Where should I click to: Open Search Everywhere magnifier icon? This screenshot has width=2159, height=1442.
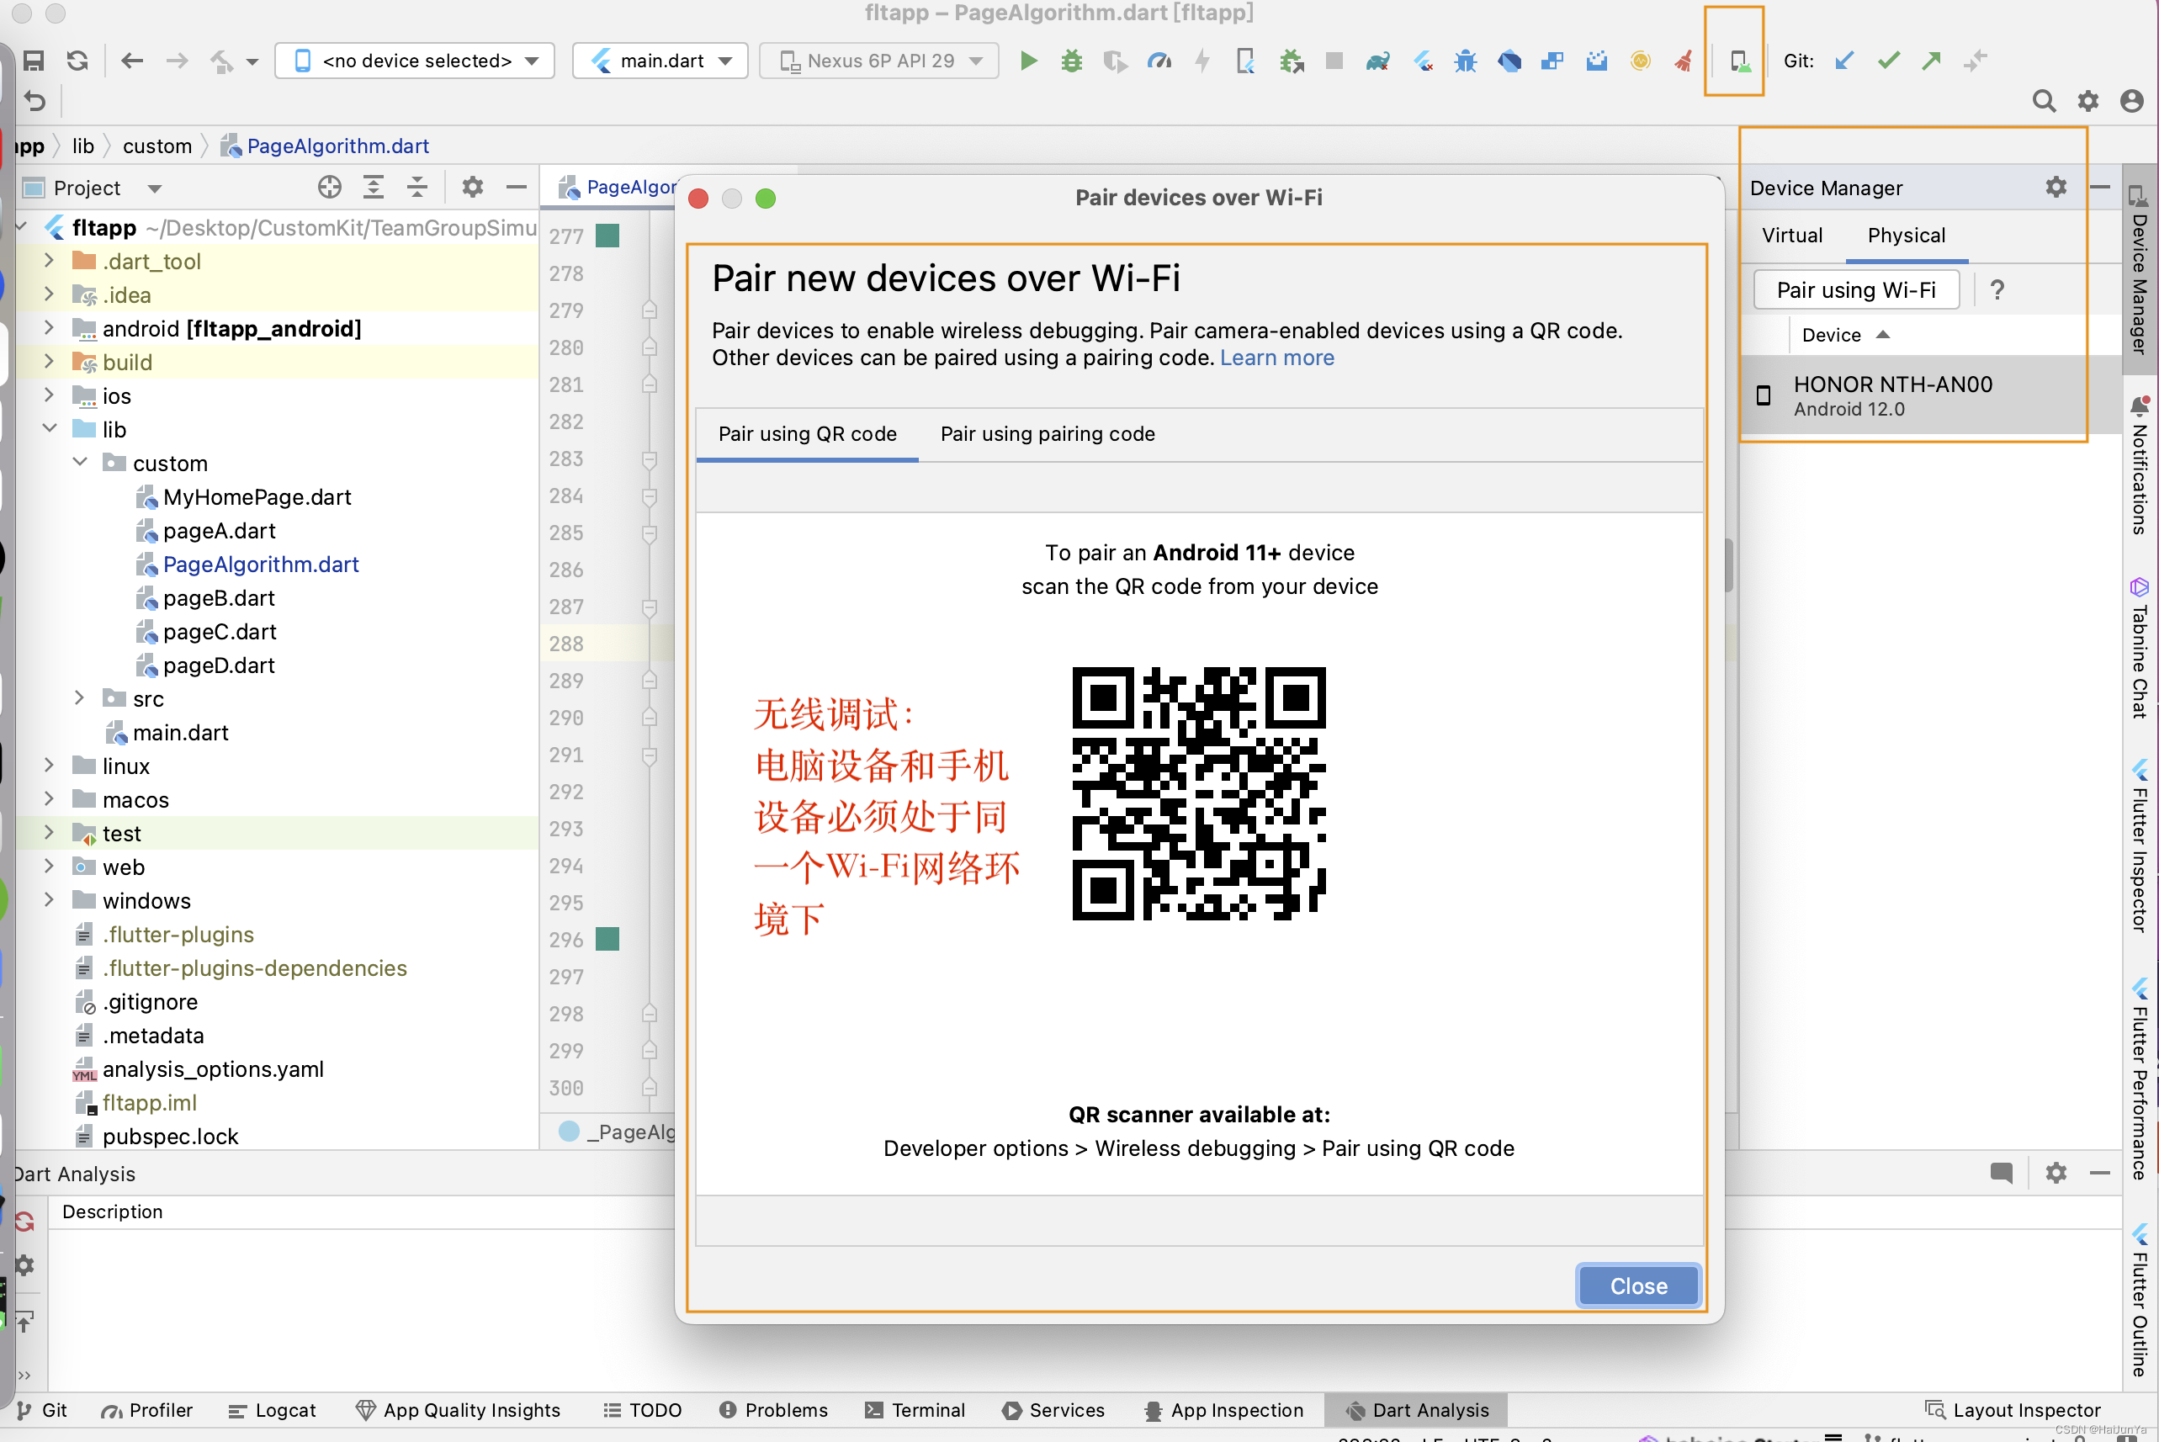coord(2044,100)
